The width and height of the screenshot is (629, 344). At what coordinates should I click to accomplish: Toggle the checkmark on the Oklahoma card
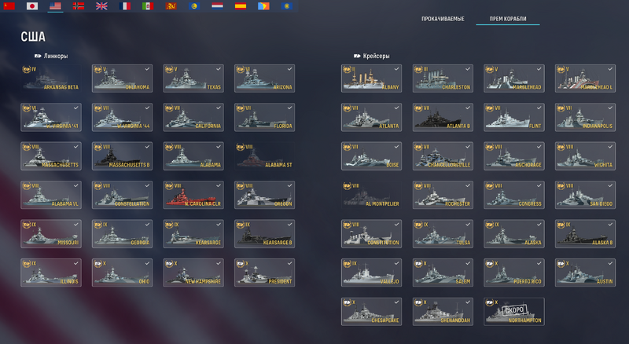tap(147, 69)
